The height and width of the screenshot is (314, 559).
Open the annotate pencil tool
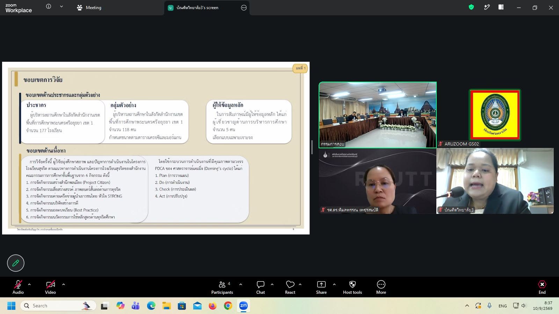(x=16, y=263)
